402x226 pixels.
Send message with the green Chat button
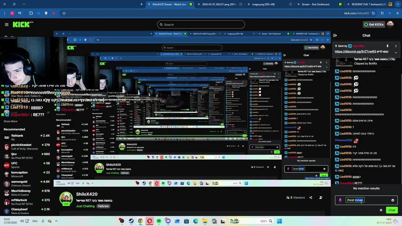[x=392, y=210]
